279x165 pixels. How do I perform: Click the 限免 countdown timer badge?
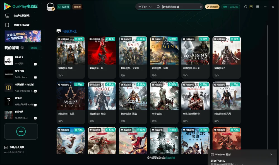click(x=230, y=7)
